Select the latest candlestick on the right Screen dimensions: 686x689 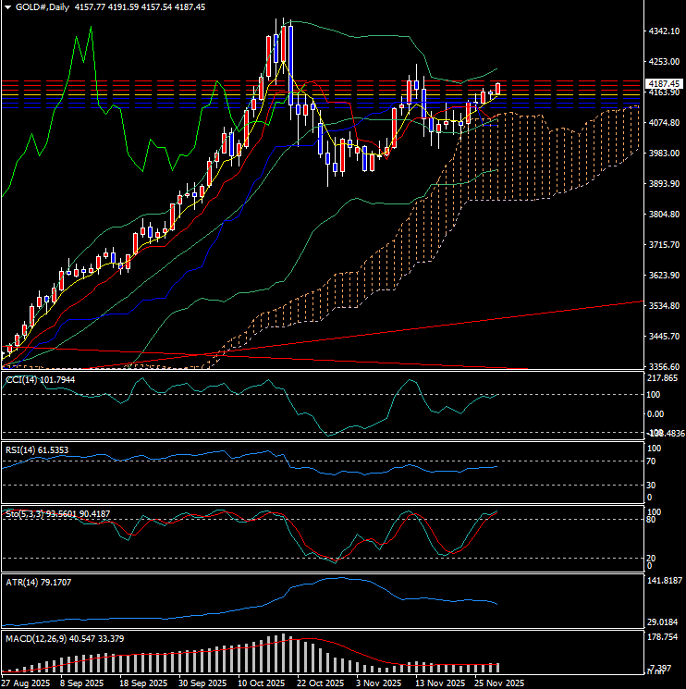tap(498, 89)
